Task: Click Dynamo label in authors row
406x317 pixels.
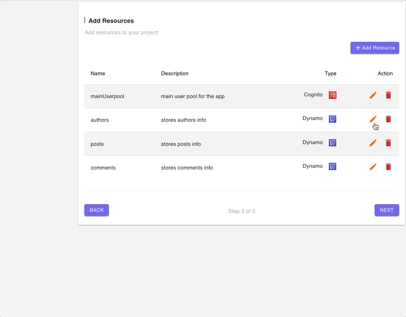Action: tap(312, 118)
